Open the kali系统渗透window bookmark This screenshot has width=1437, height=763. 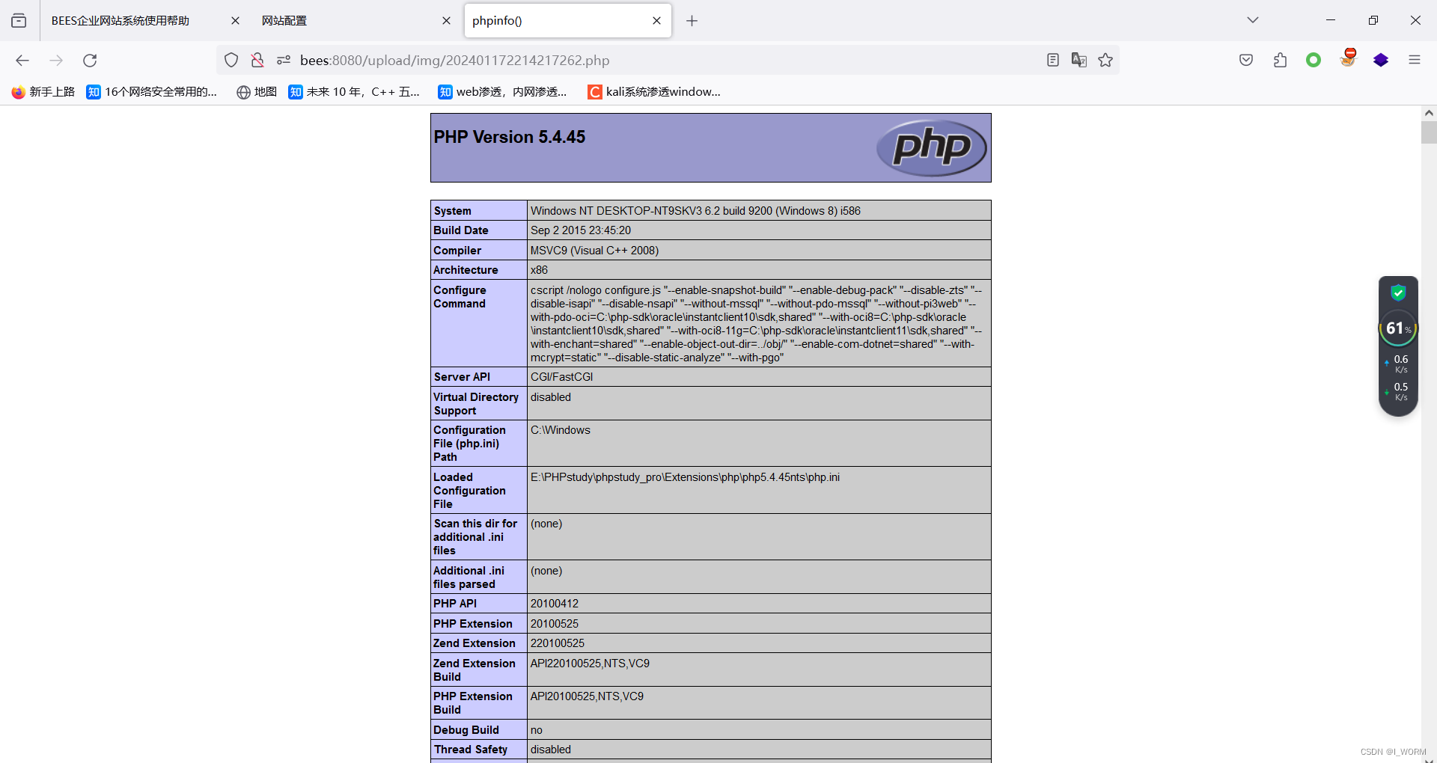click(x=654, y=92)
